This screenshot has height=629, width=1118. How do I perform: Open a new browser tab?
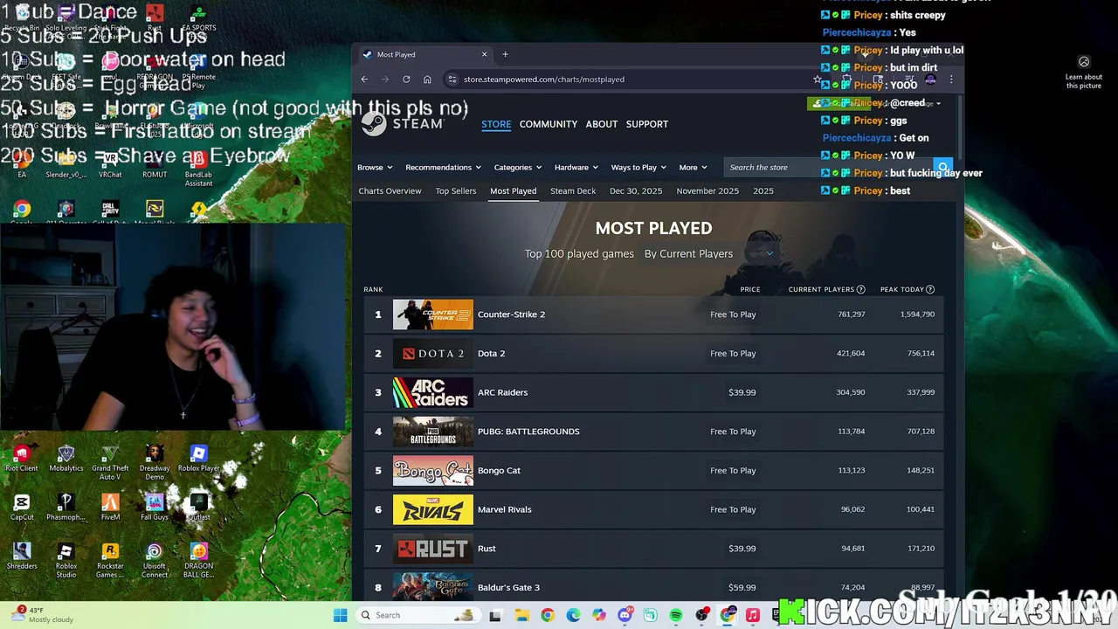pos(505,54)
